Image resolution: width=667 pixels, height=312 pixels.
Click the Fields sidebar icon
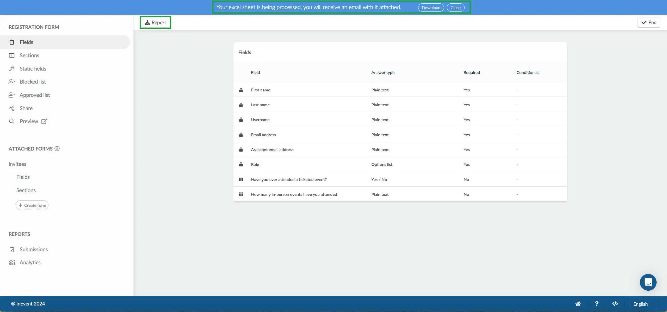click(x=11, y=42)
